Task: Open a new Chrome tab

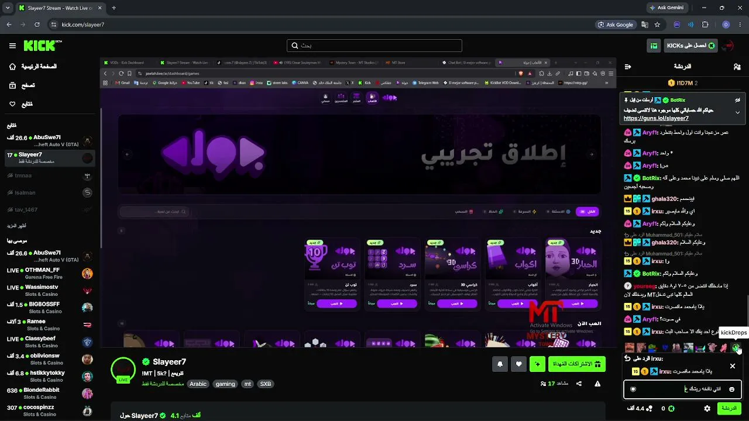Action: 114,8
